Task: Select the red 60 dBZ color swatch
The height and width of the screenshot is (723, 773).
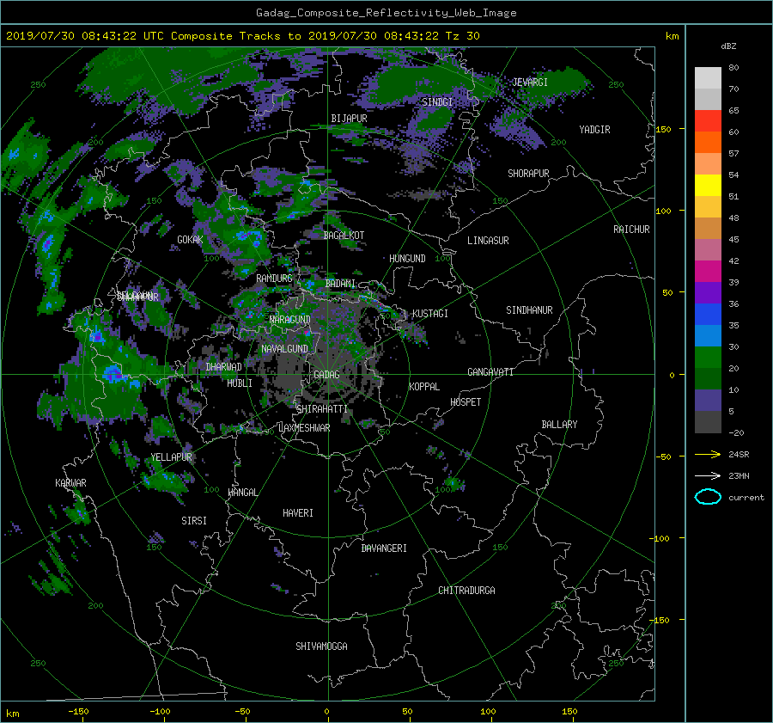Action: (708, 121)
